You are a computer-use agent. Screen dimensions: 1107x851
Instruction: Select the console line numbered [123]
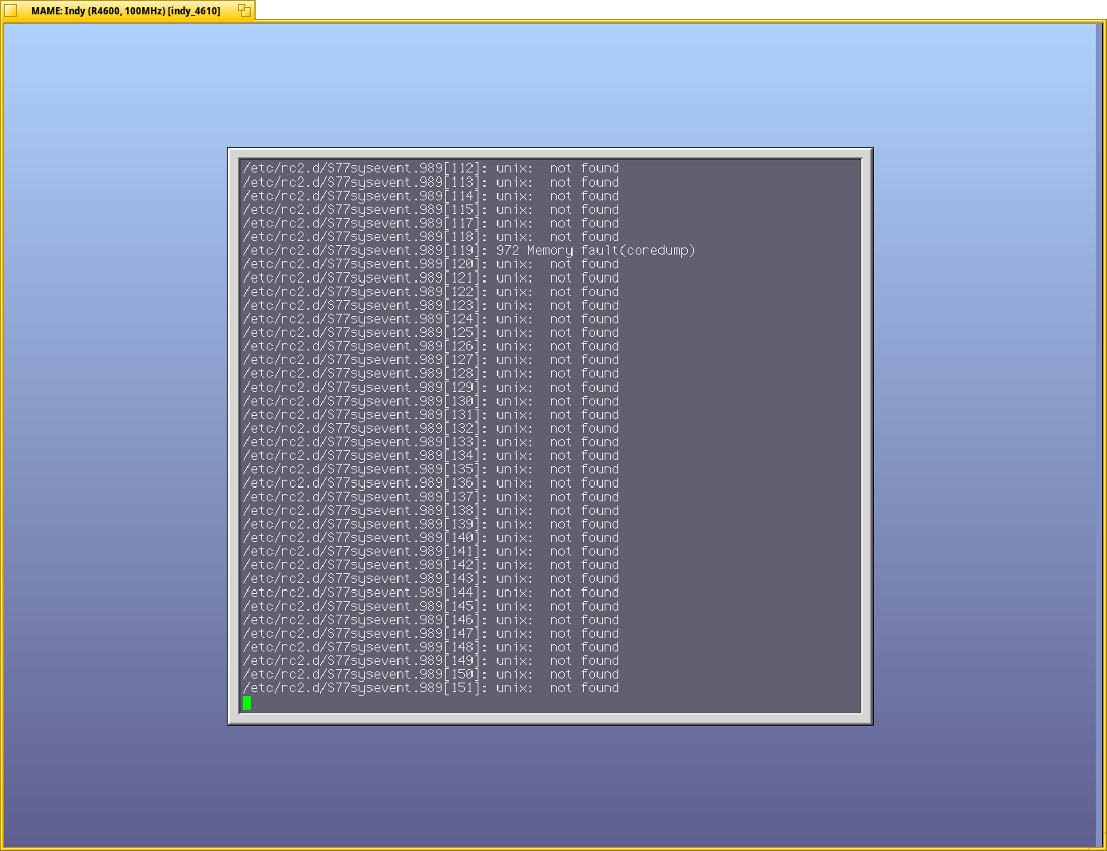pyautogui.click(x=431, y=305)
